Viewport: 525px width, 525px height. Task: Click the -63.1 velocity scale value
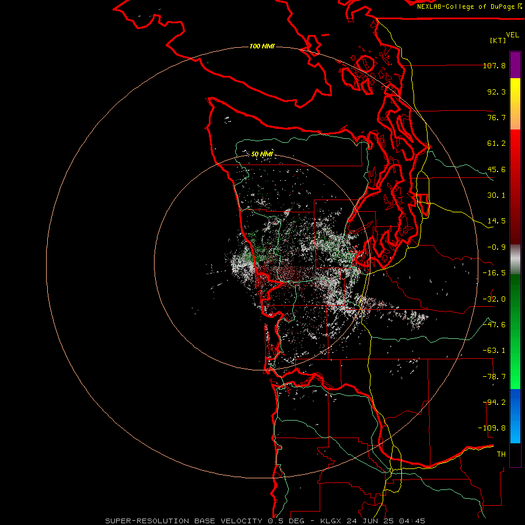pyautogui.click(x=494, y=351)
